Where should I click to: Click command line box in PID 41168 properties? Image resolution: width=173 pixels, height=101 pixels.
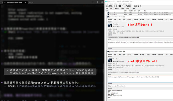(x=140, y=44)
